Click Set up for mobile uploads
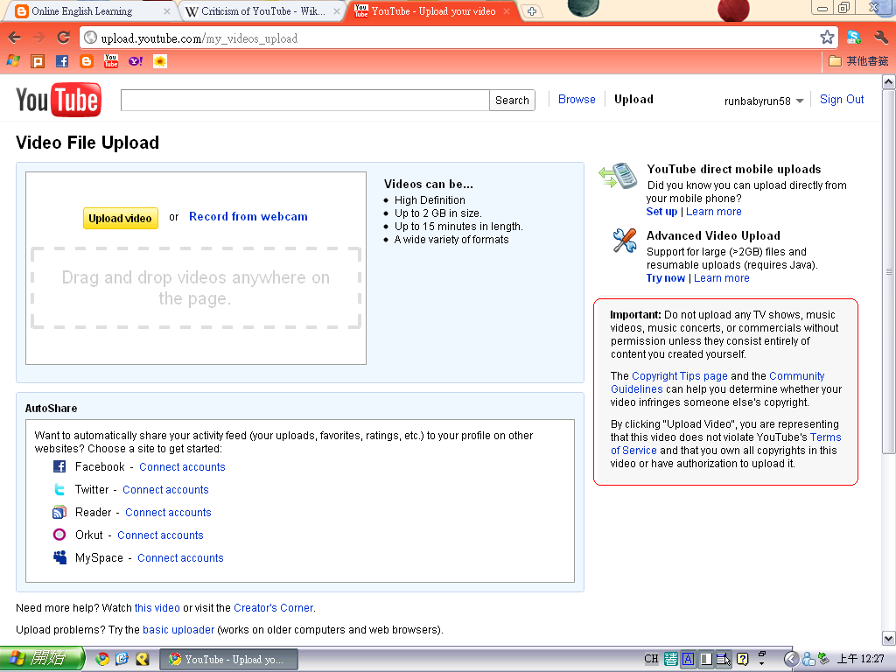The width and height of the screenshot is (896, 672). pos(661,212)
